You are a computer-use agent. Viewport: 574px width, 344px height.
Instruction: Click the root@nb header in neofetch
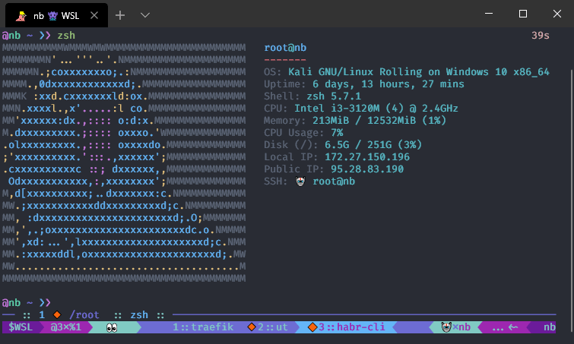[285, 48]
